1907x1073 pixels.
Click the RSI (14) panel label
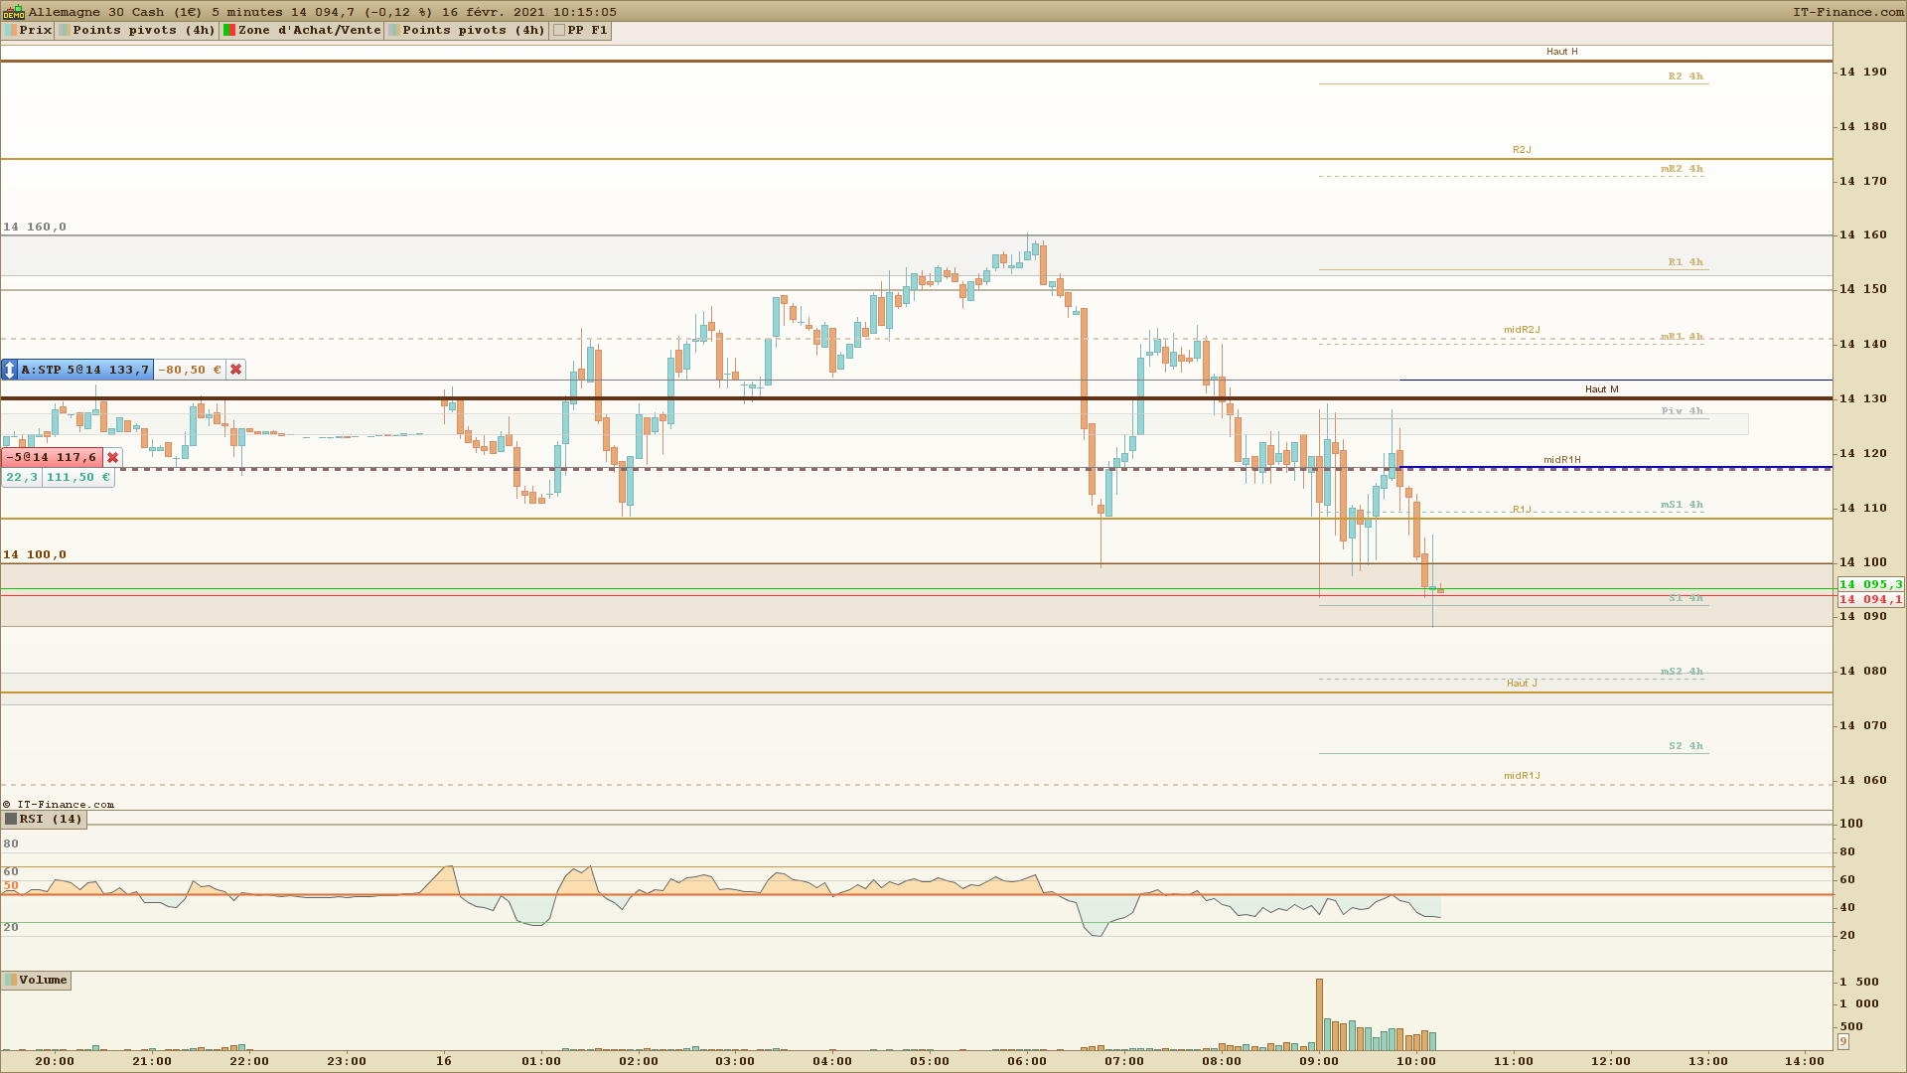(50, 820)
